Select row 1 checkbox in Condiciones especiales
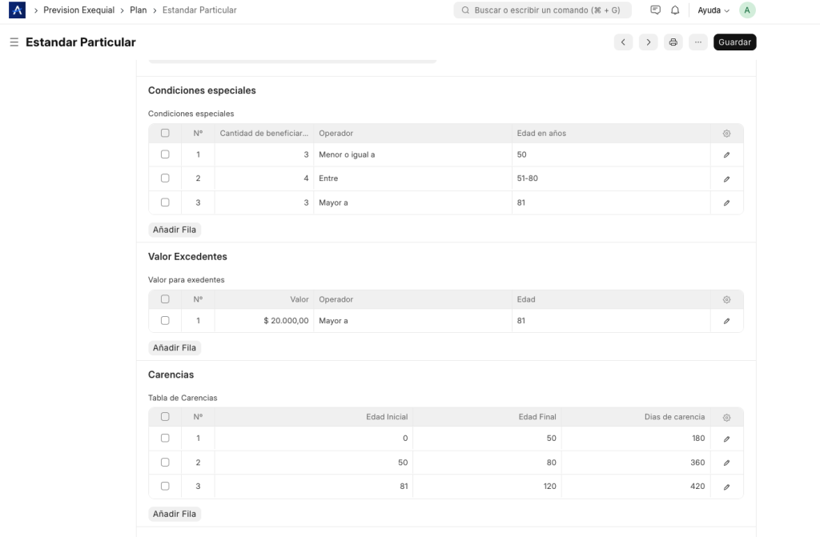Image resolution: width=820 pixels, height=537 pixels. [x=165, y=154]
